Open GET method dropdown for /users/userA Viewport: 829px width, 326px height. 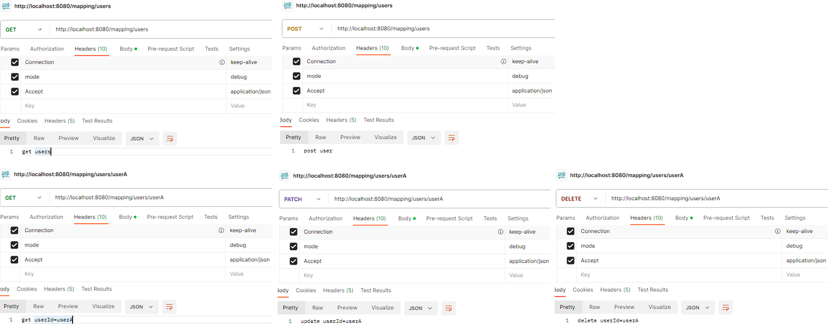click(24, 198)
